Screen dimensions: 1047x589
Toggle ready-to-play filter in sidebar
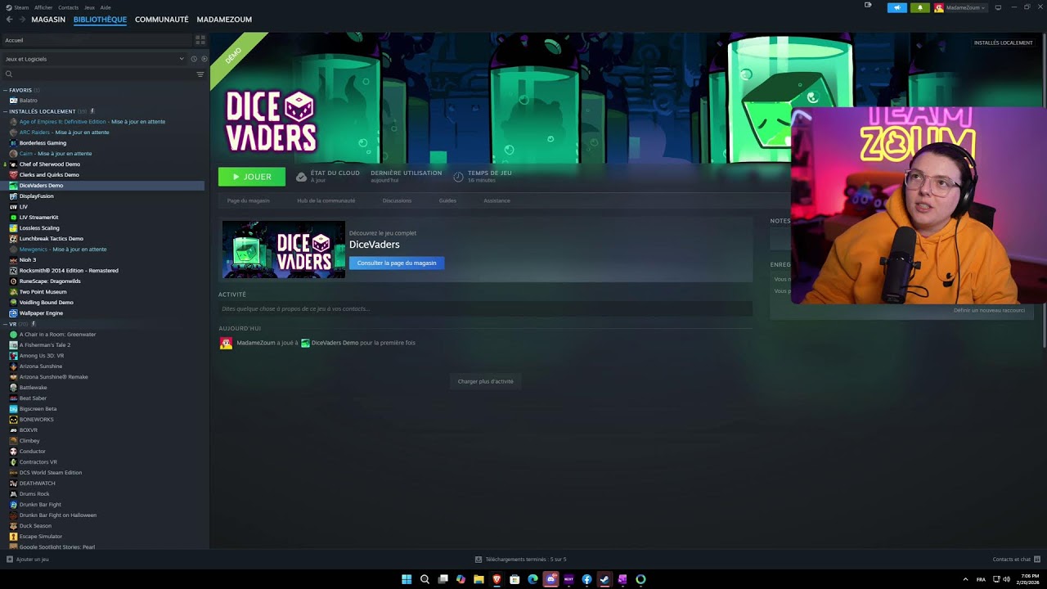204,59
